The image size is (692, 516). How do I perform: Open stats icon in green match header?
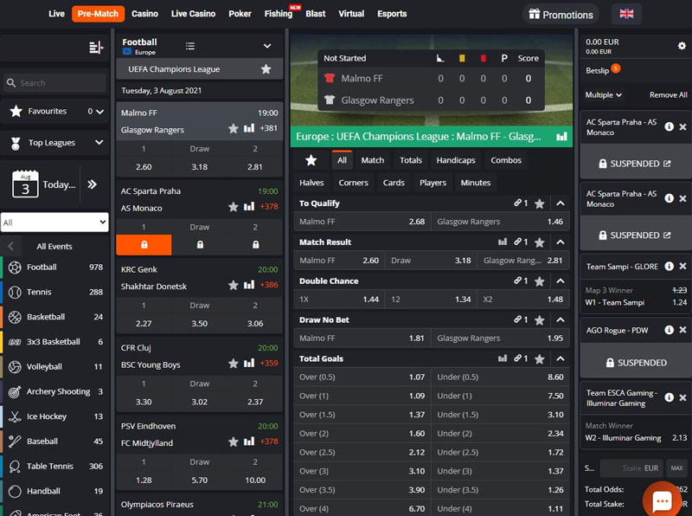(561, 137)
